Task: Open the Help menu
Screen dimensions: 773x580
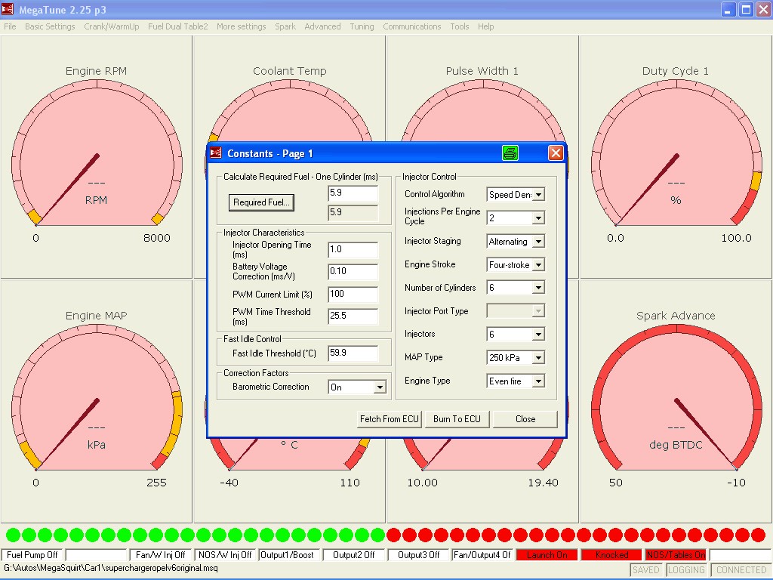Action: (x=485, y=26)
